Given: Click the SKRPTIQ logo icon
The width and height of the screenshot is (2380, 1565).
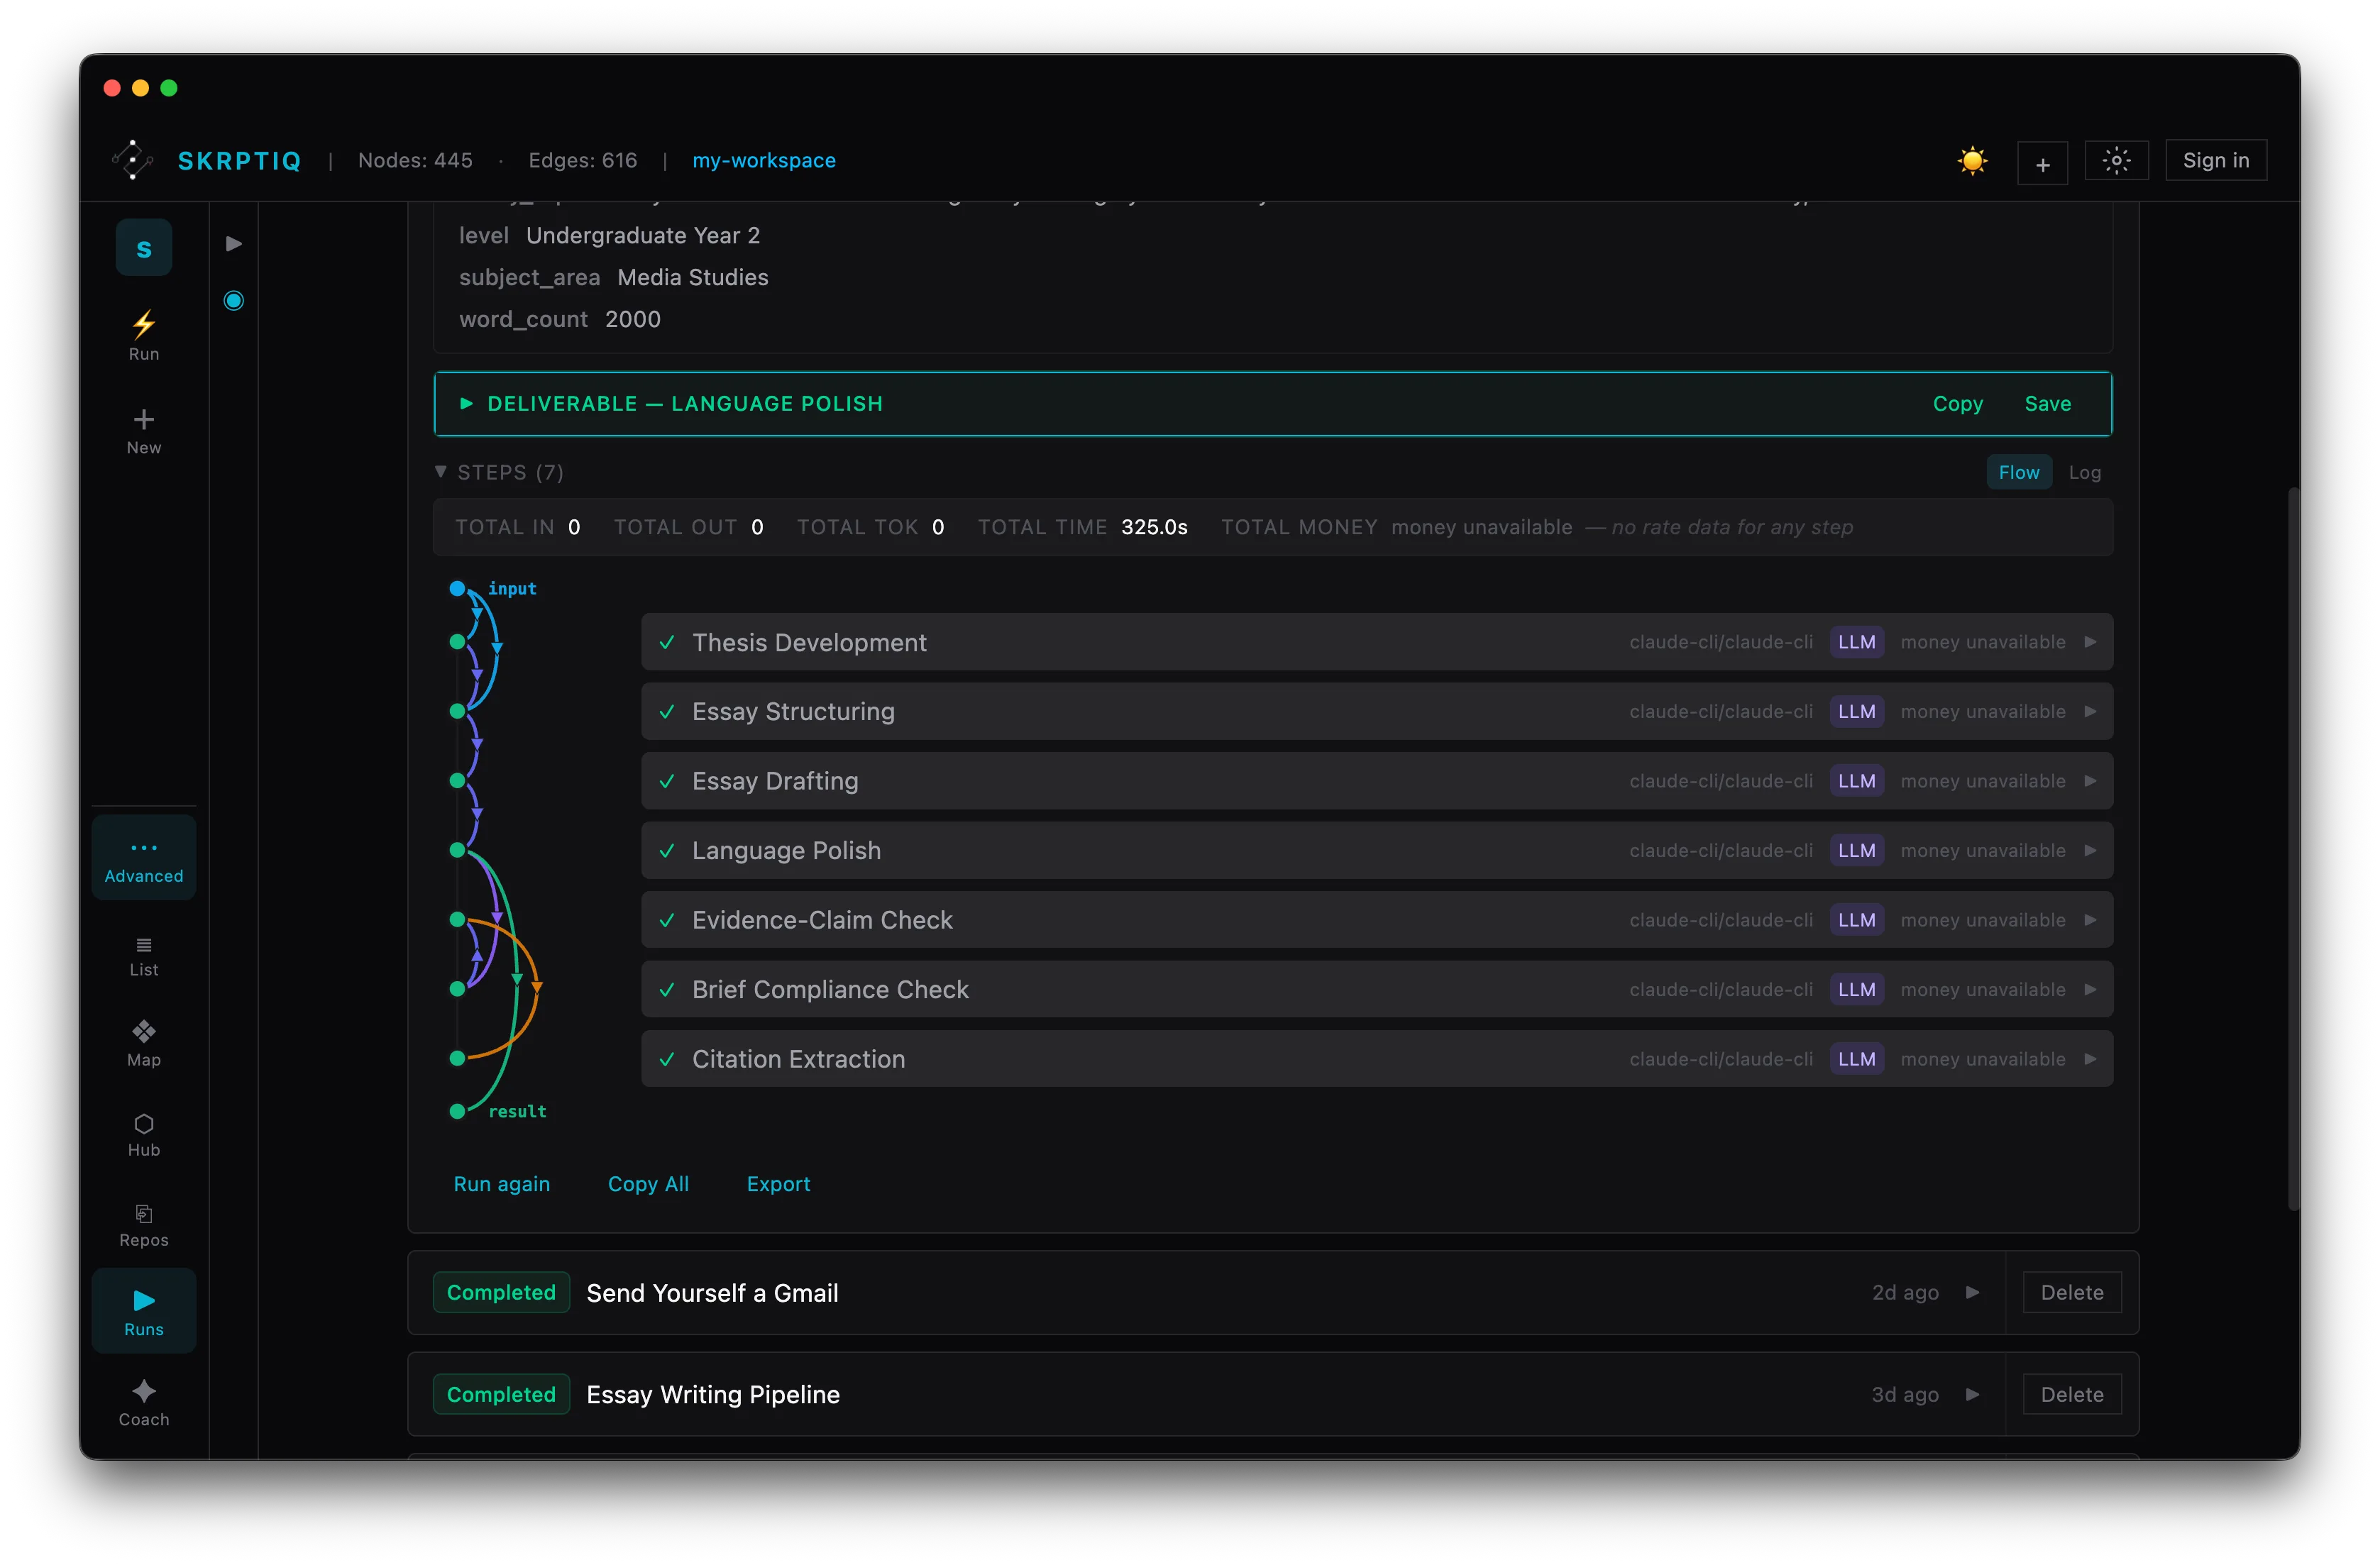Looking at the screenshot, I should [132, 160].
